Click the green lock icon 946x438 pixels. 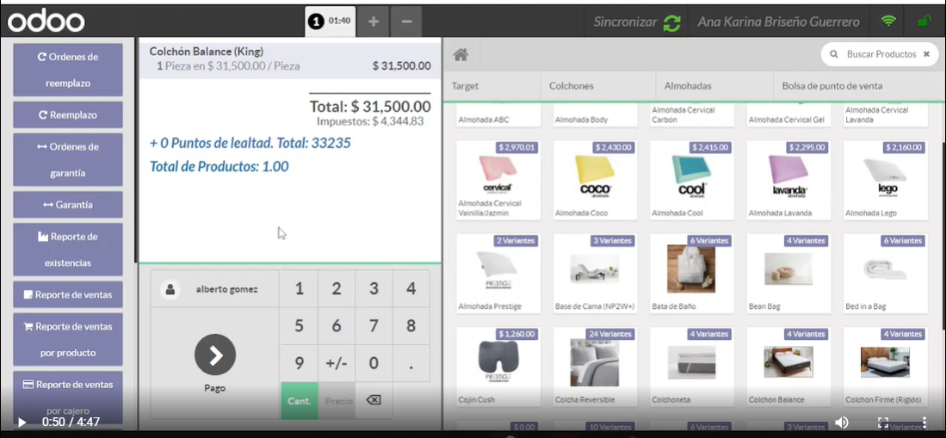point(923,22)
